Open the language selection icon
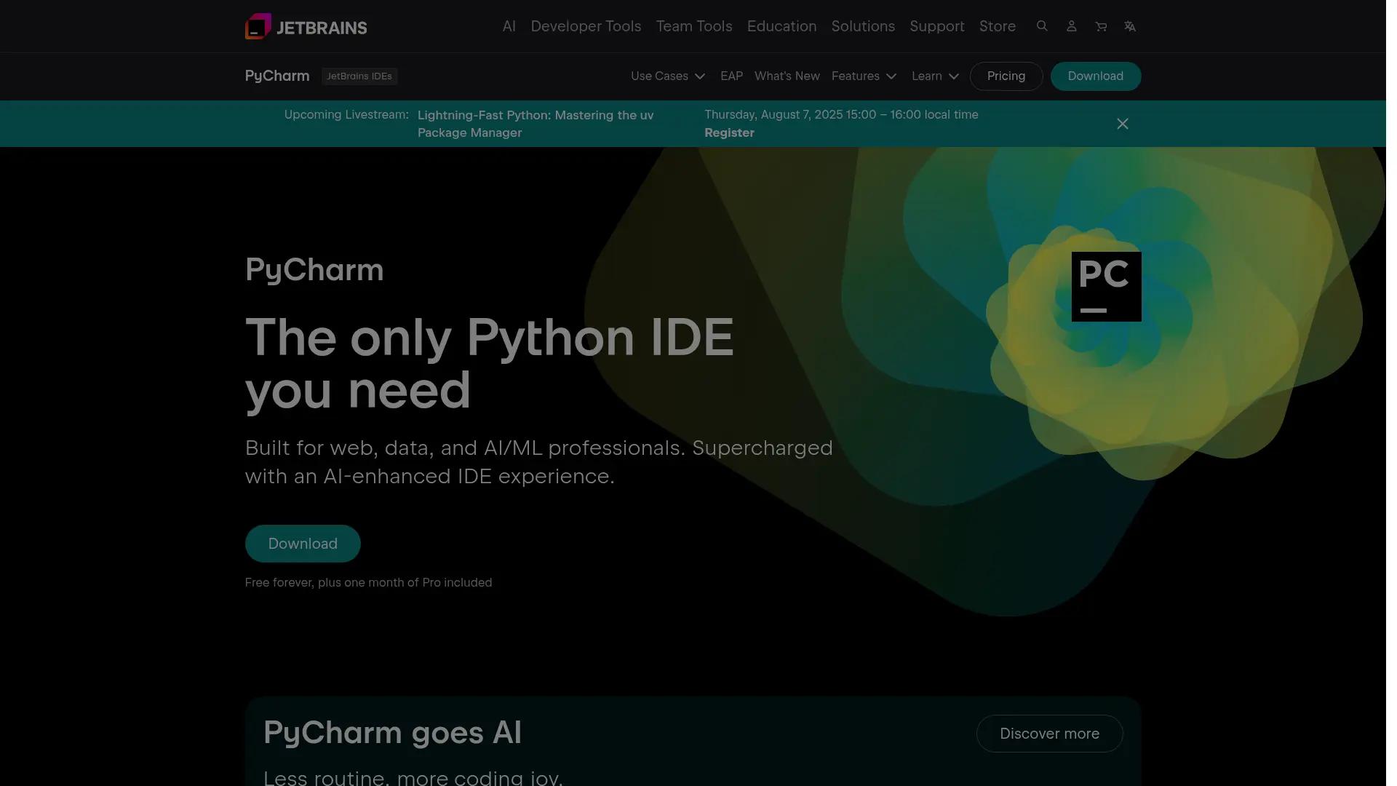 (1131, 26)
